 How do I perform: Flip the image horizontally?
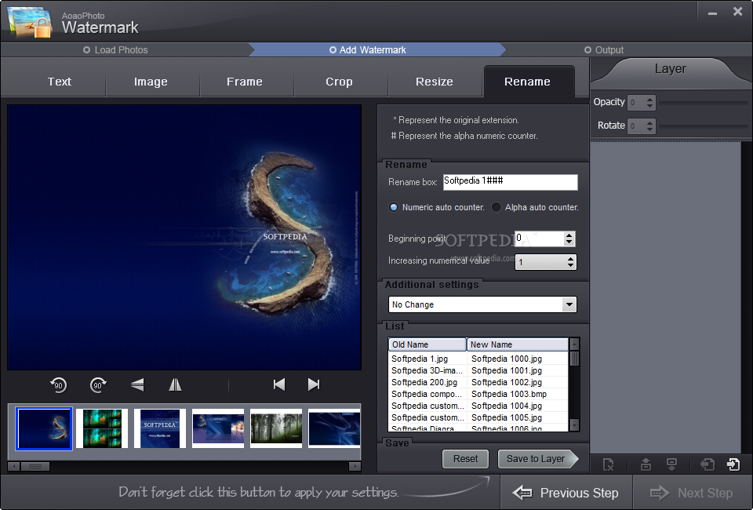(x=175, y=384)
